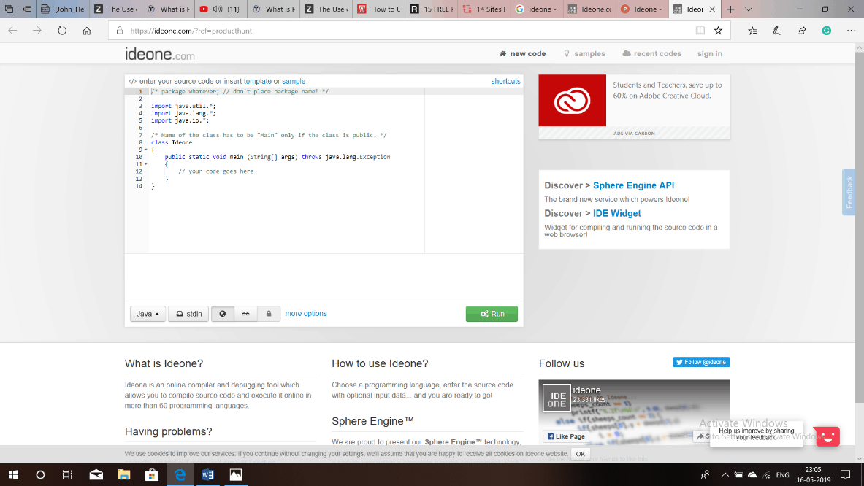This screenshot has width=864, height=486.
Task: Switch to the 15 FREE tab
Action: tap(432, 9)
